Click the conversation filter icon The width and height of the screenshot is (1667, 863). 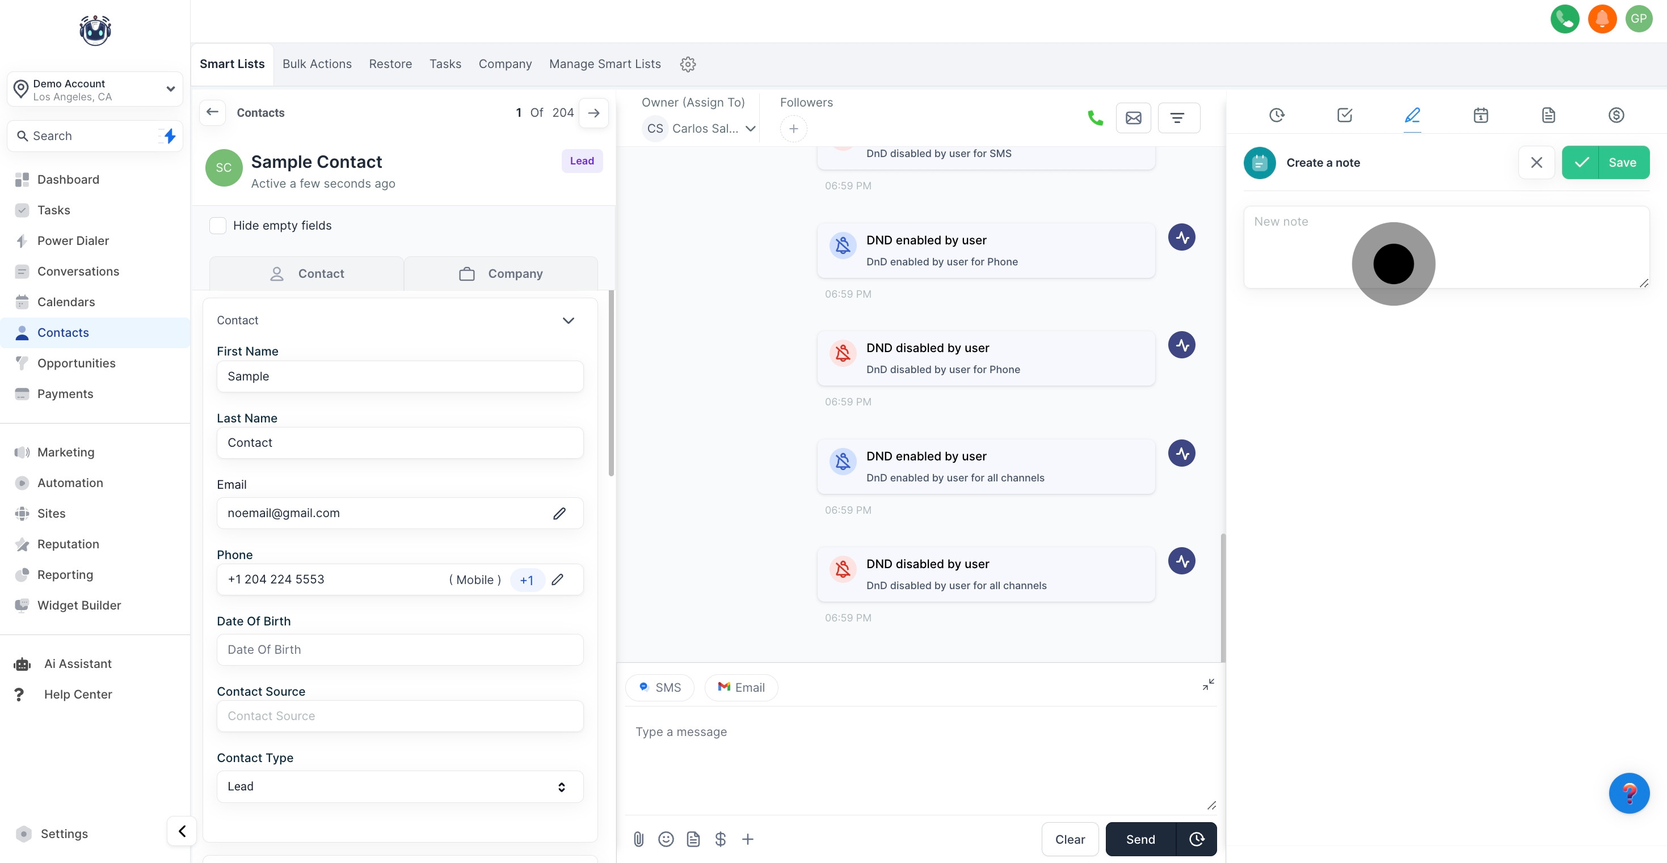[x=1178, y=118]
